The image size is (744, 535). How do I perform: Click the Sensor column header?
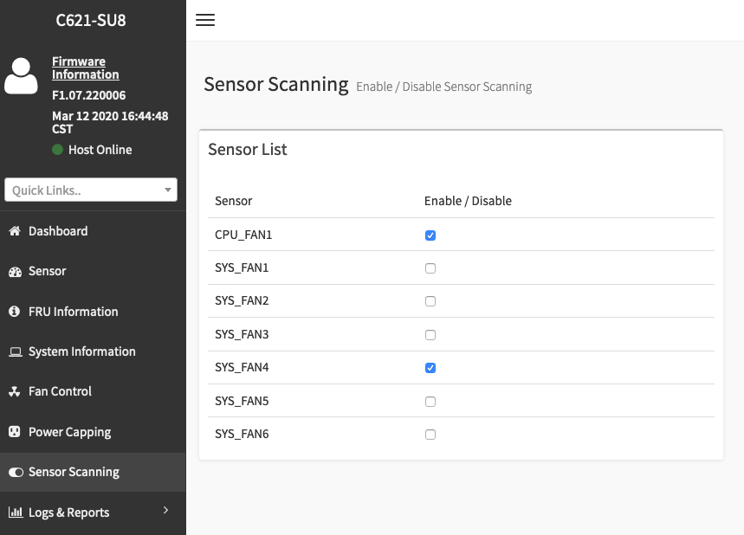pos(234,201)
